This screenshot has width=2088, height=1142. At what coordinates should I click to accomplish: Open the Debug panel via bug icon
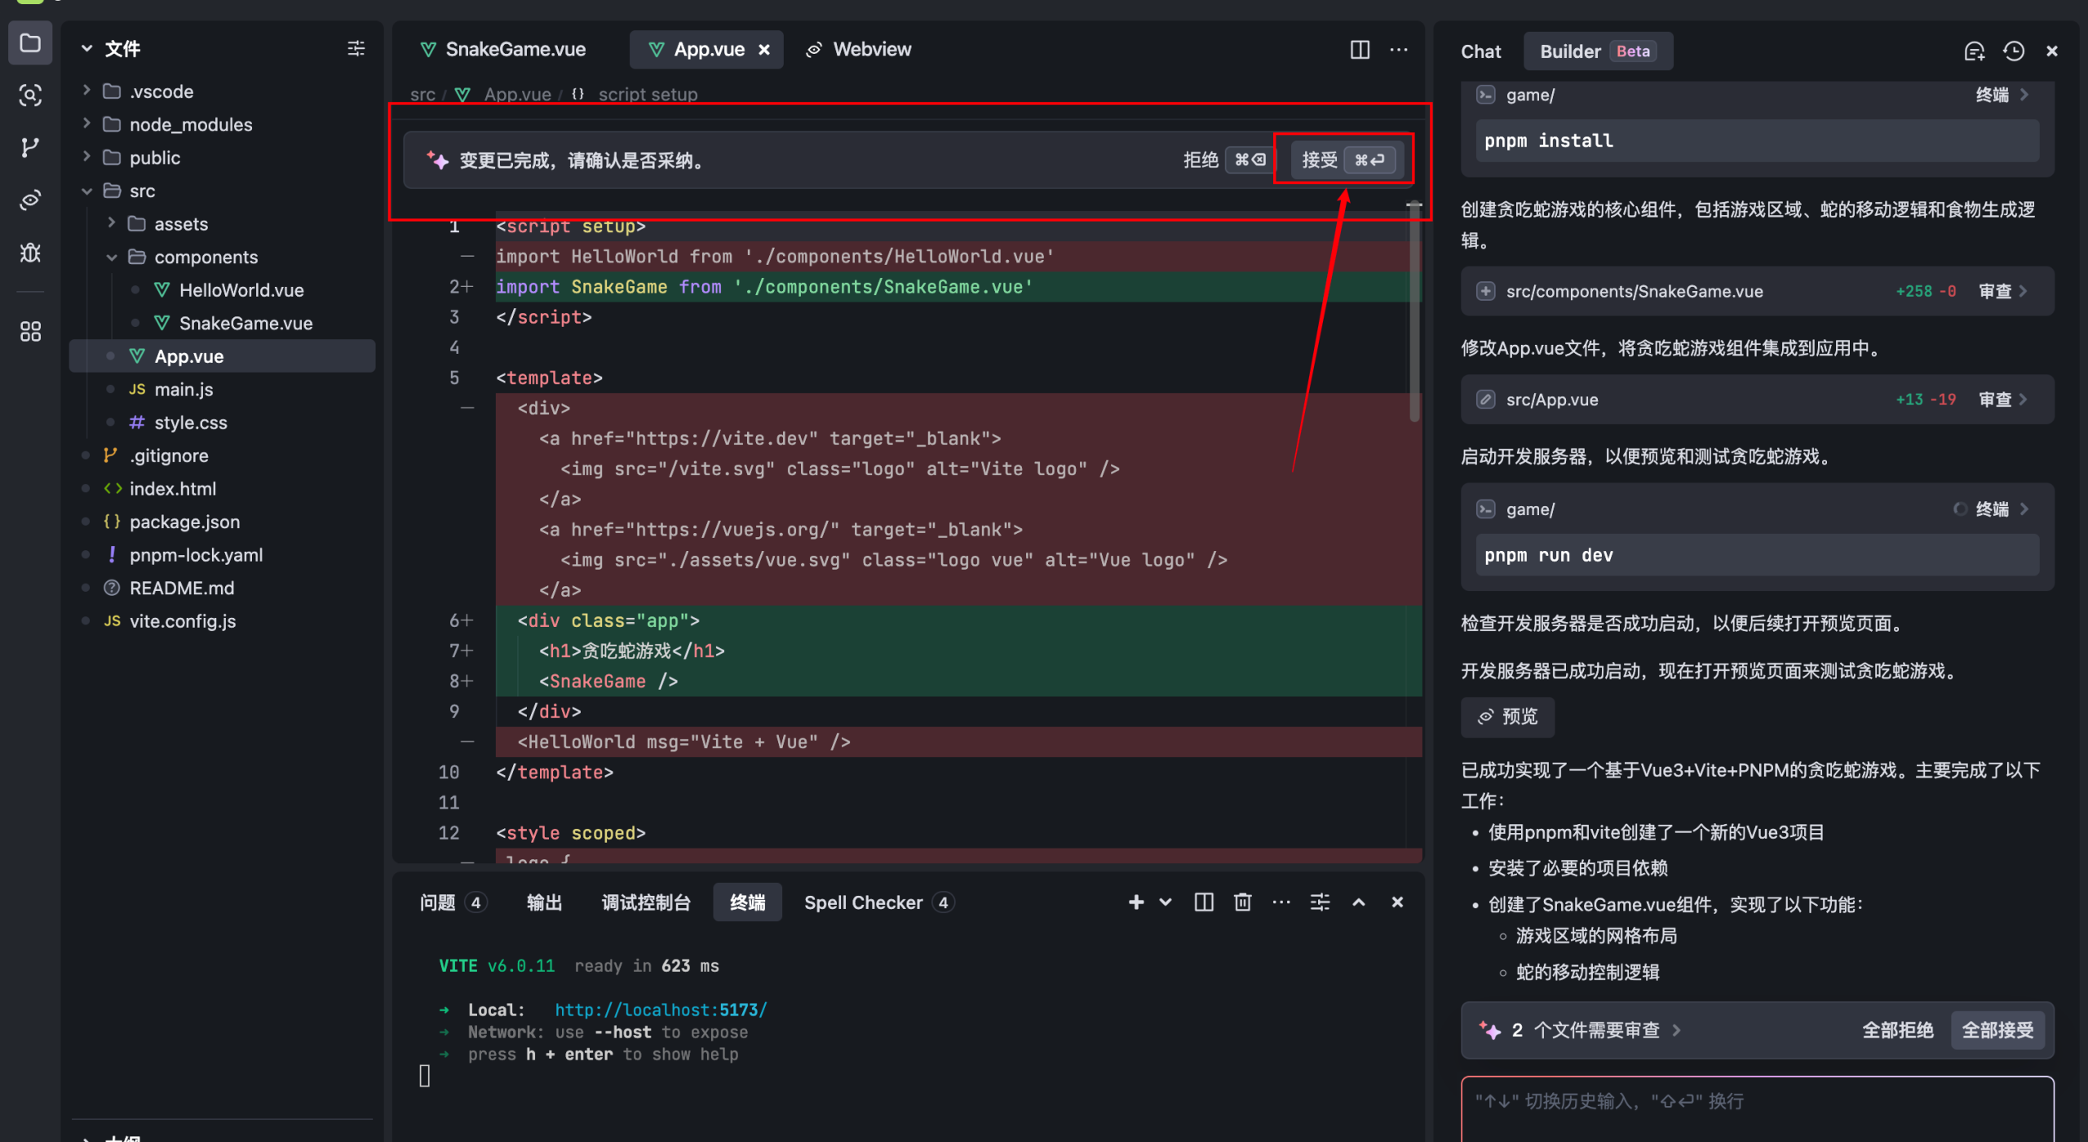pyautogui.click(x=30, y=253)
